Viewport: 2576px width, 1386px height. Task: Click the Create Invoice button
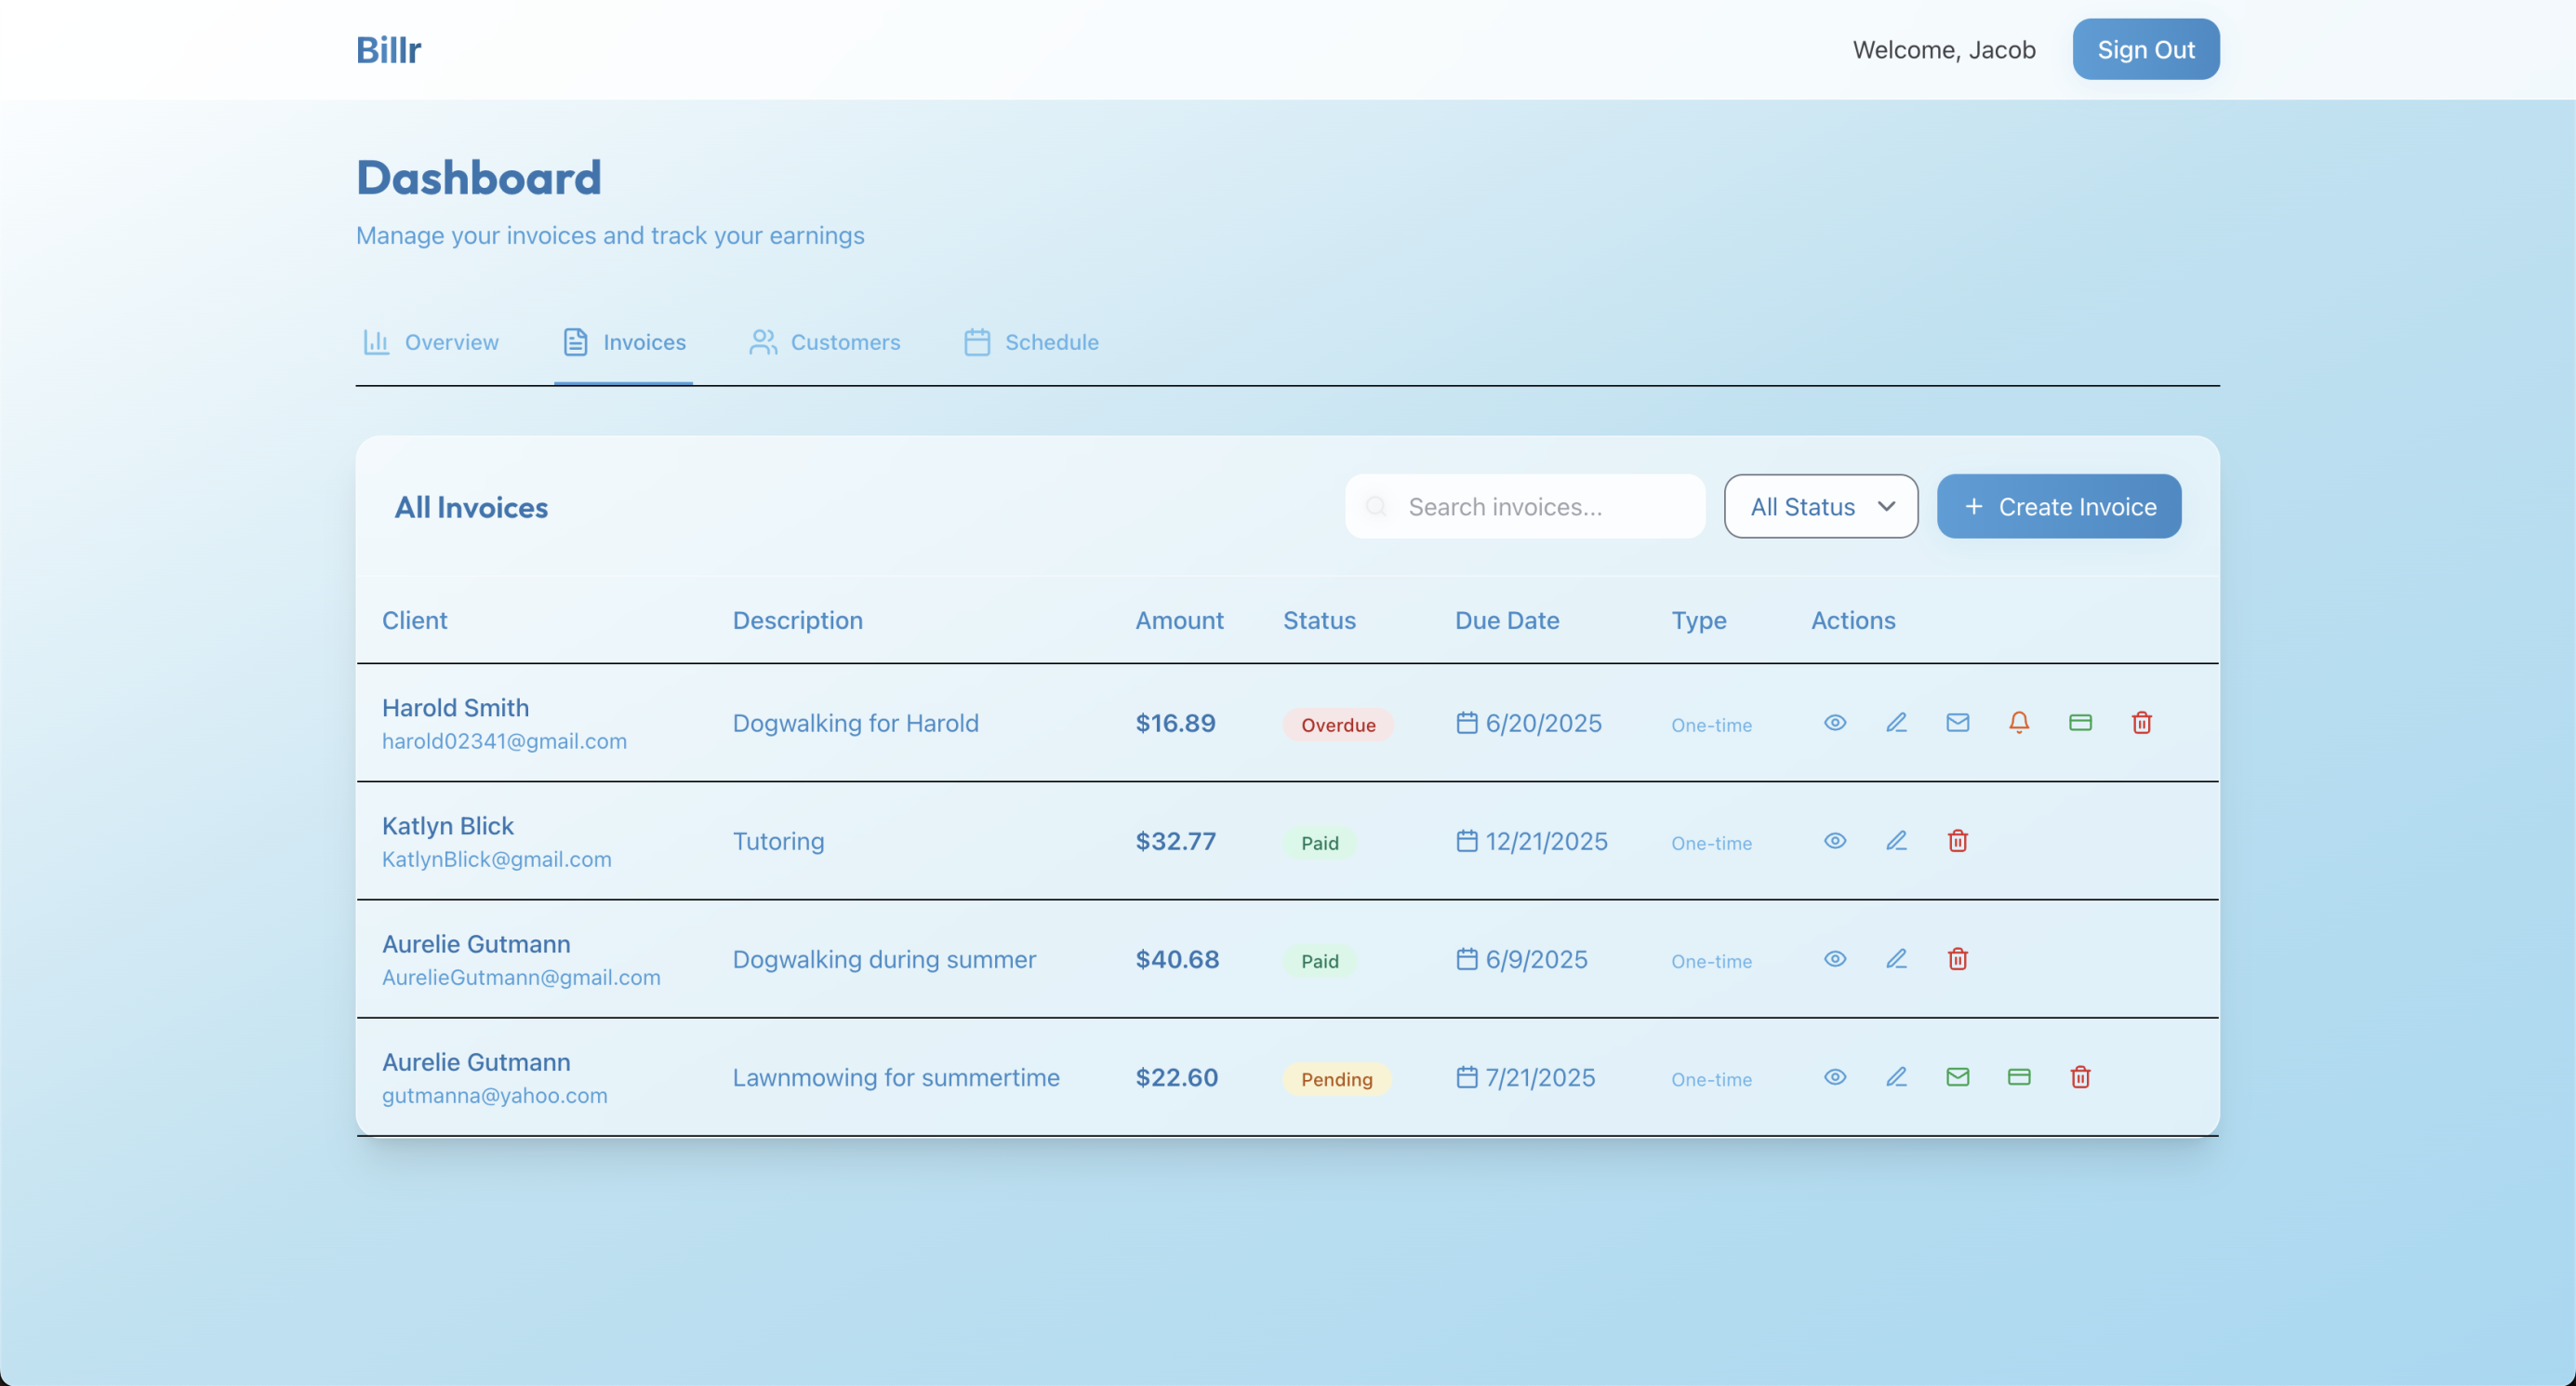2058,506
